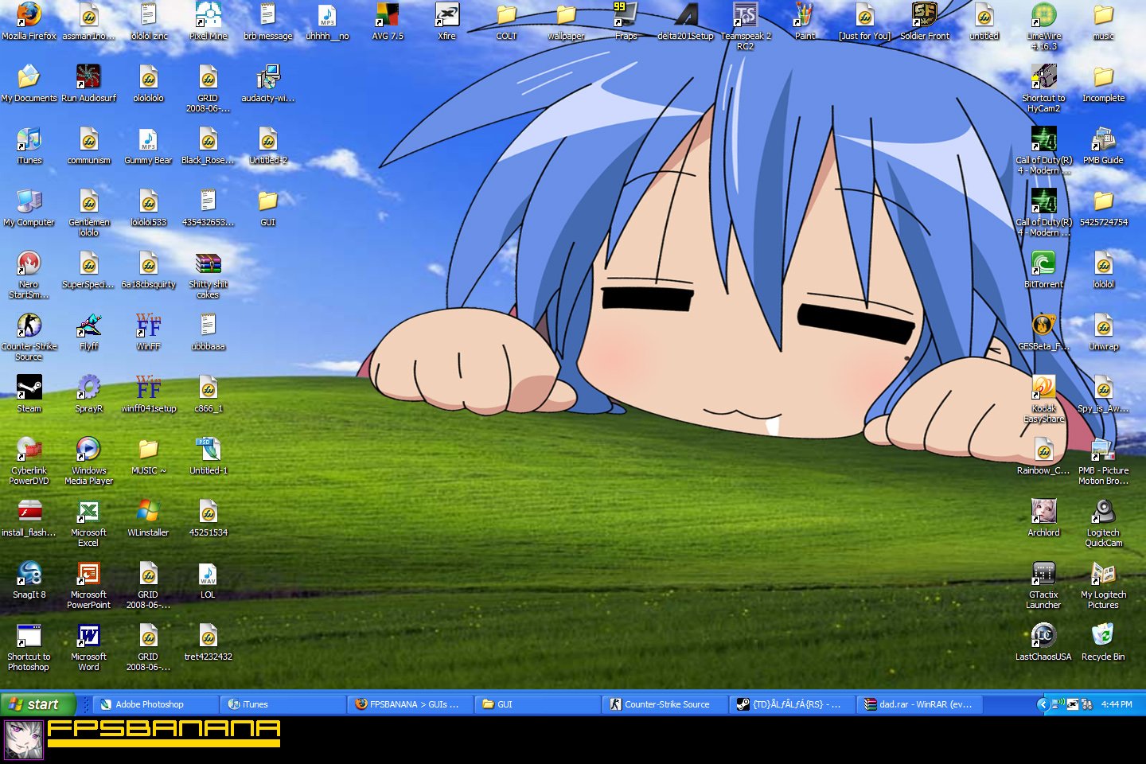Open Paint
The image size is (1146, 764).
click(805, 18)
